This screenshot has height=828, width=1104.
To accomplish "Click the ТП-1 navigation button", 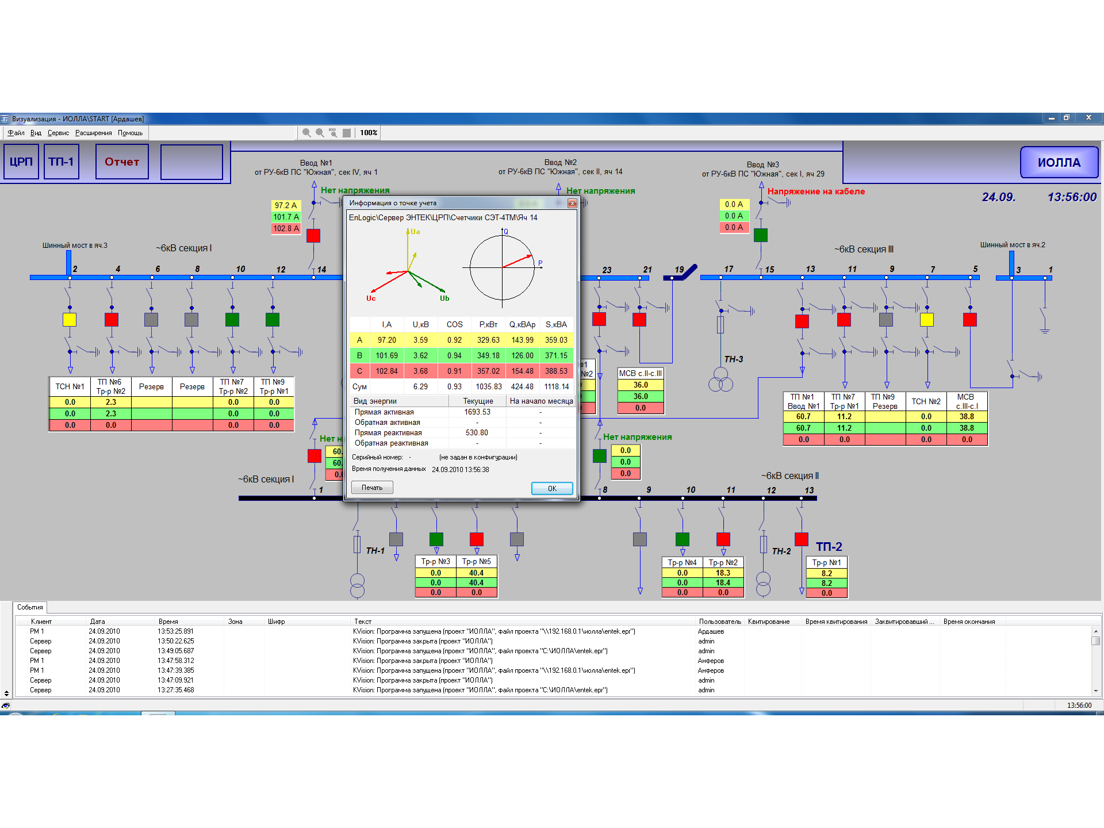I will point(62,162).
